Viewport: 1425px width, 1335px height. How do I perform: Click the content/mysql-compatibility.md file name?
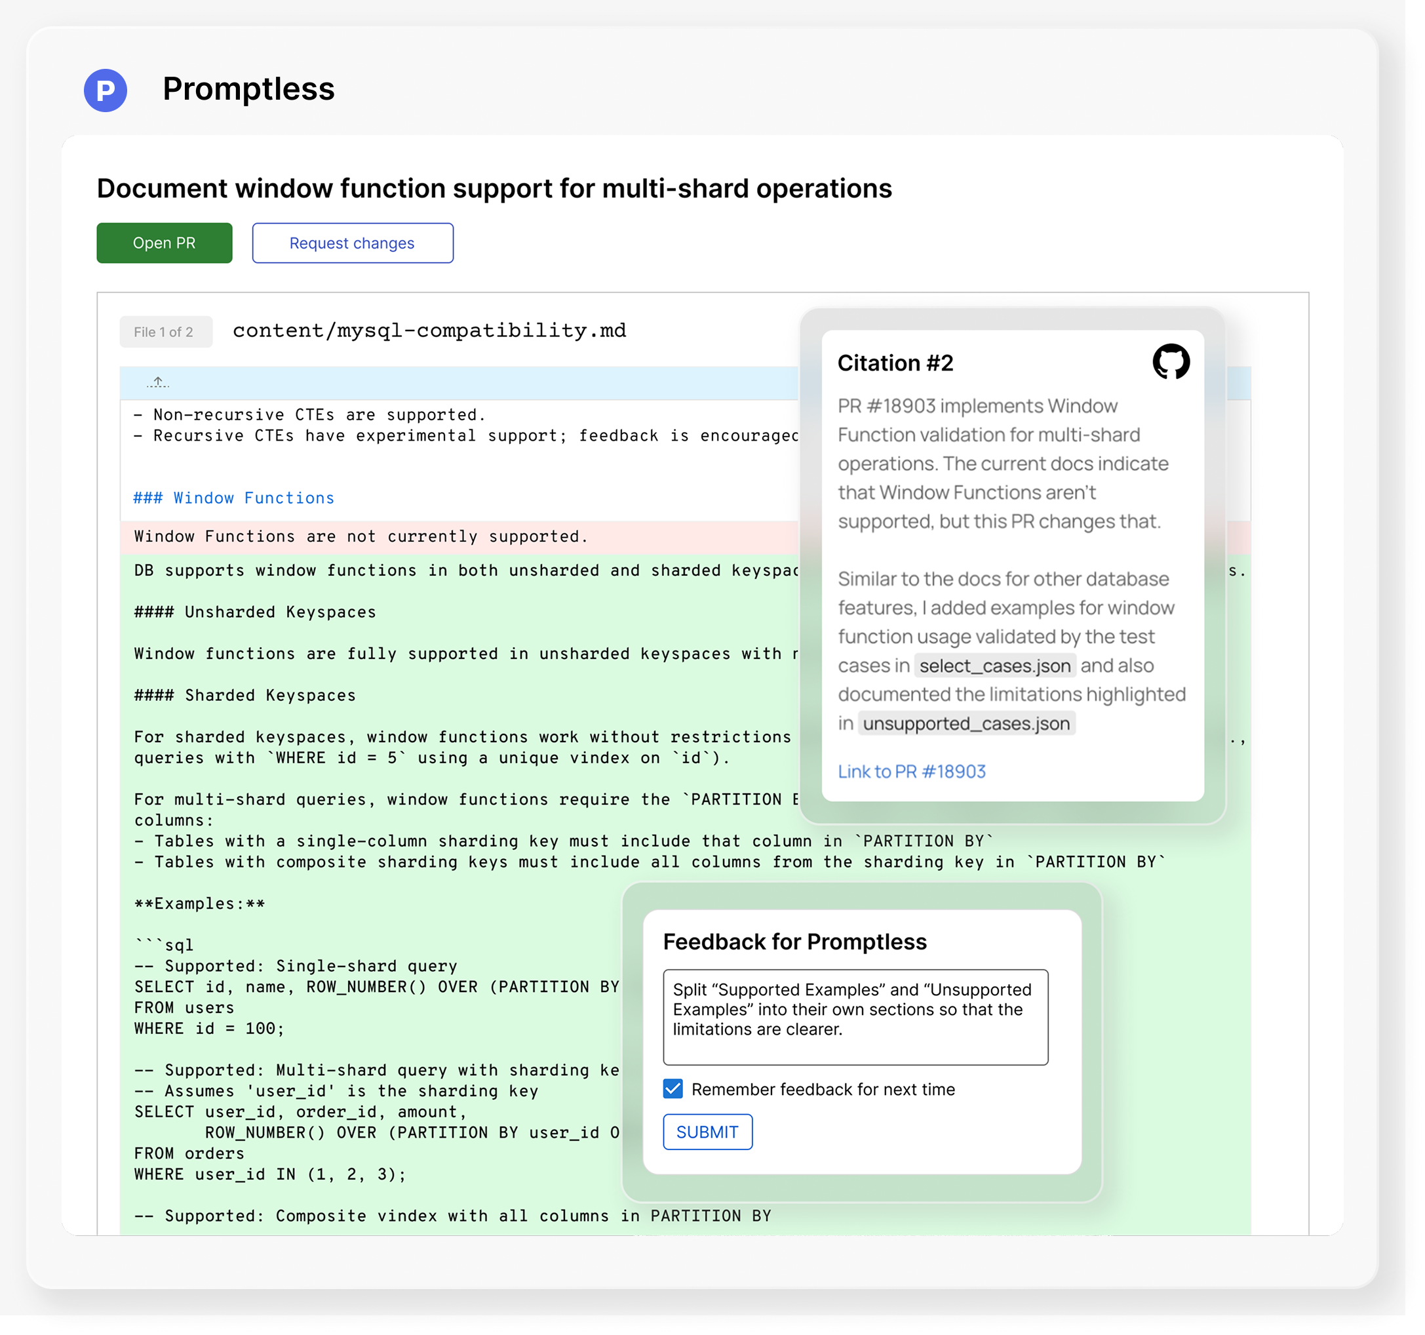pos(429,330)
